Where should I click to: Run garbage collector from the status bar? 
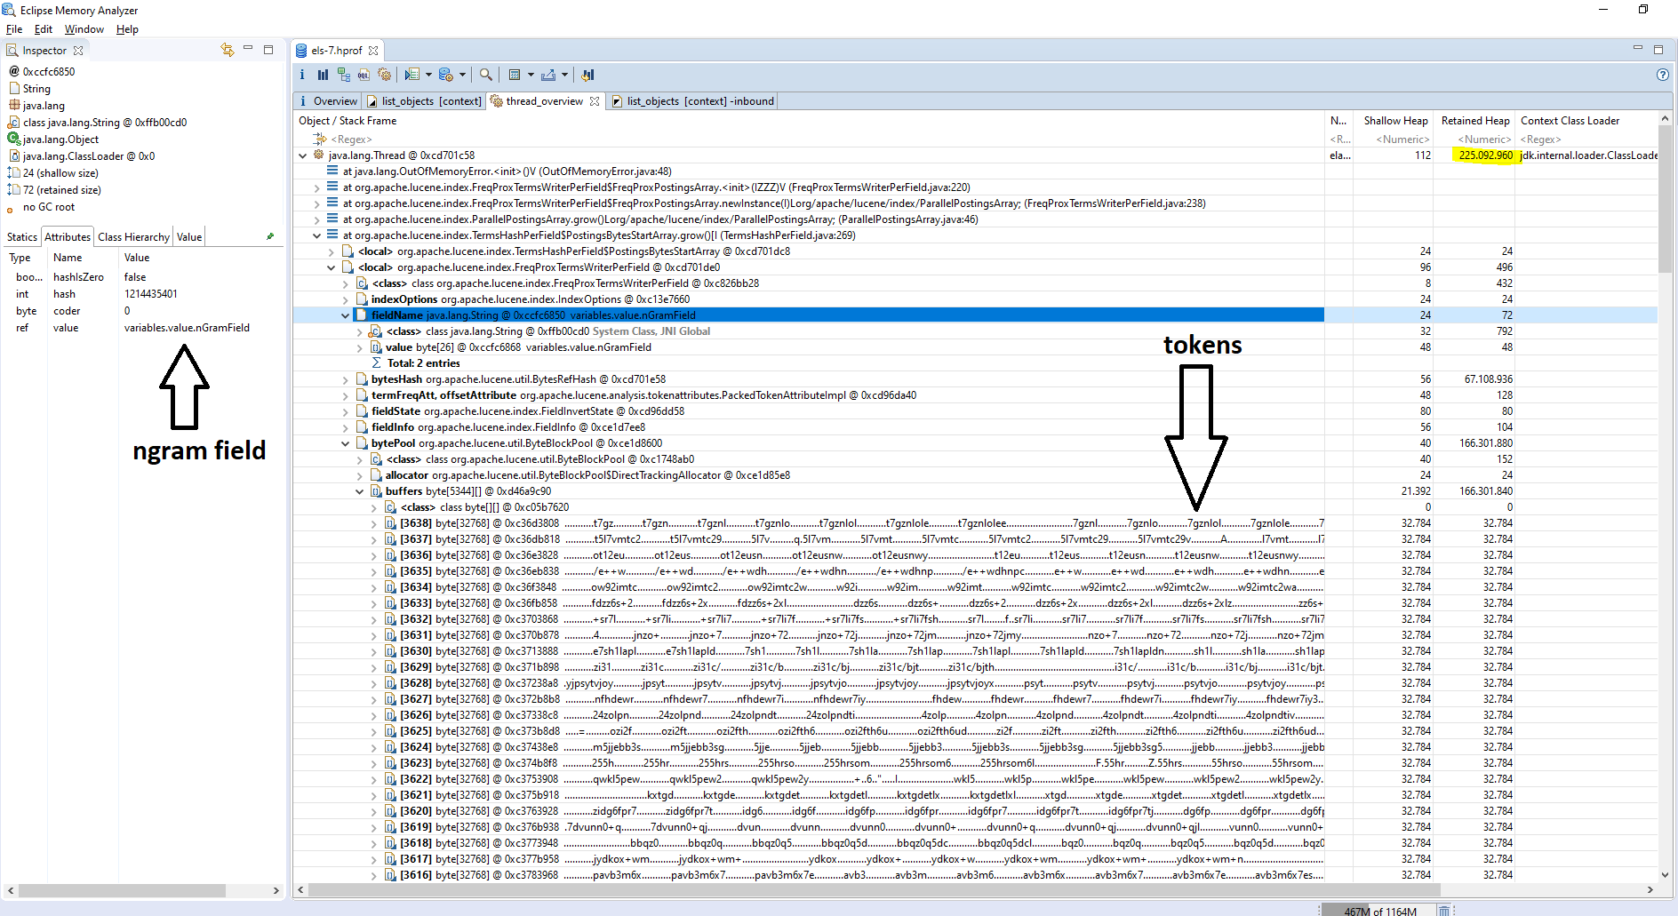click(1444, 911)
